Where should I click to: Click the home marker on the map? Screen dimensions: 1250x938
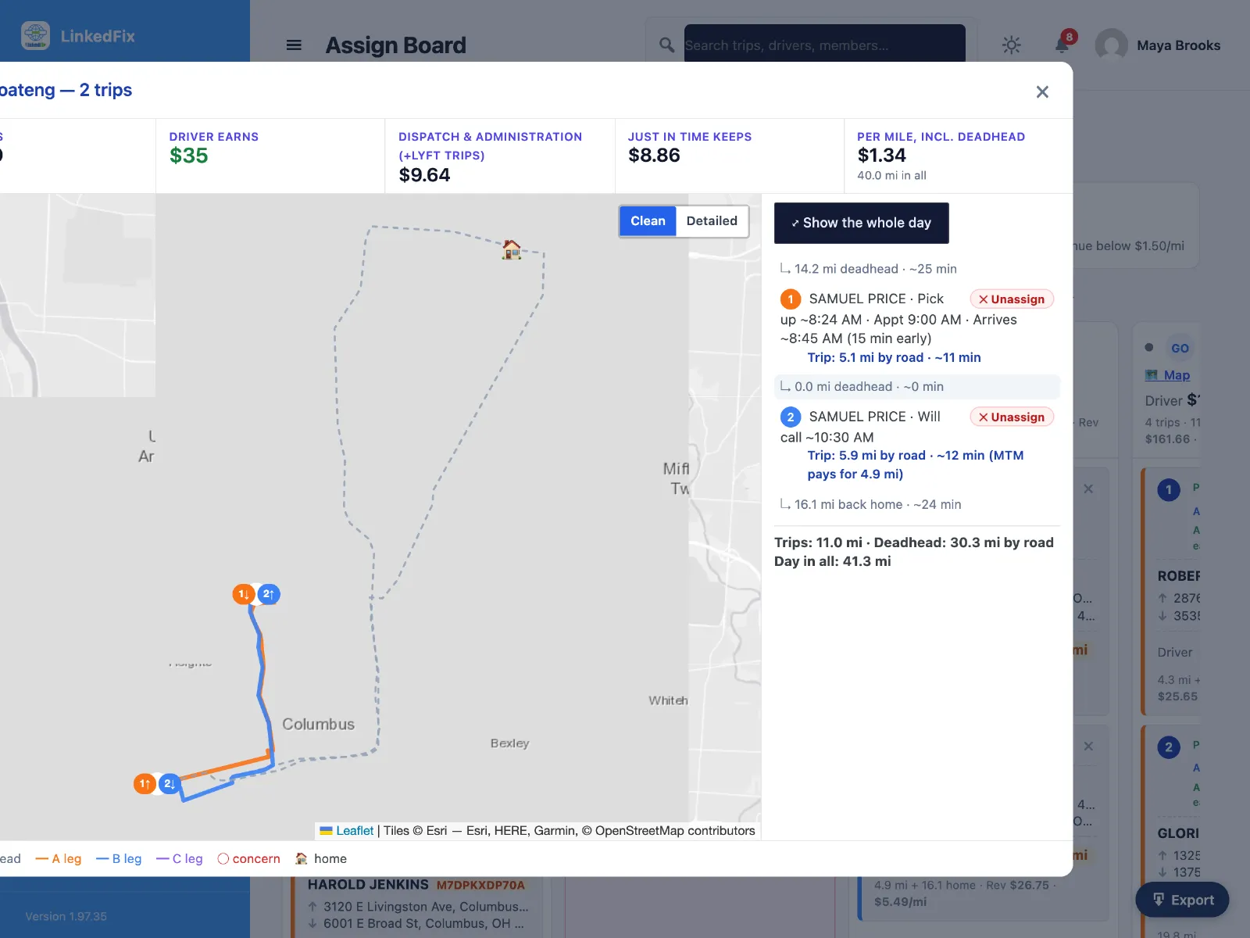pyautogui.click(x=512, y=249)
